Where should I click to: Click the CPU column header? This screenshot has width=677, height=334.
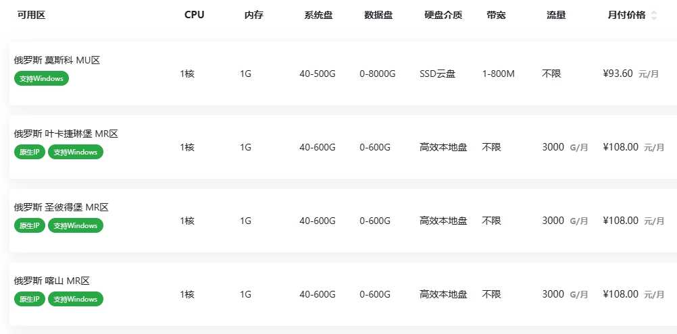pos(194,15)
